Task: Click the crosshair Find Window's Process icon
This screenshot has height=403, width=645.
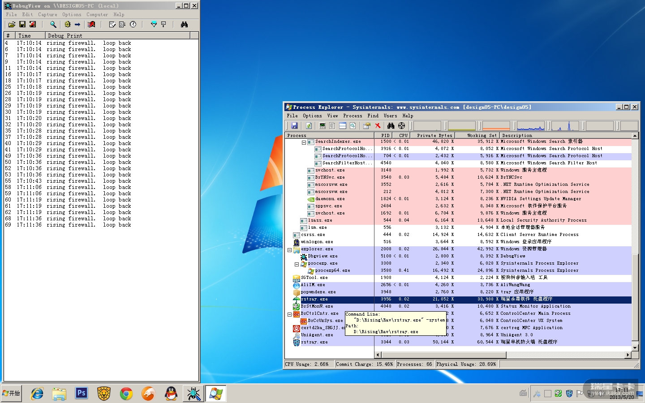Action: (x=401, y=126)
